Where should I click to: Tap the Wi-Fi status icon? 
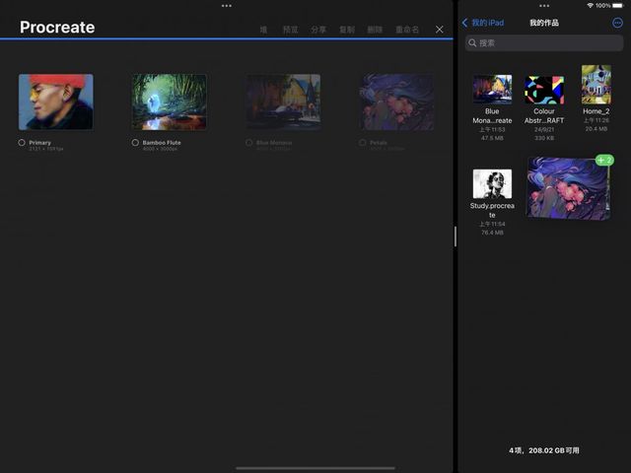(590, 6)
